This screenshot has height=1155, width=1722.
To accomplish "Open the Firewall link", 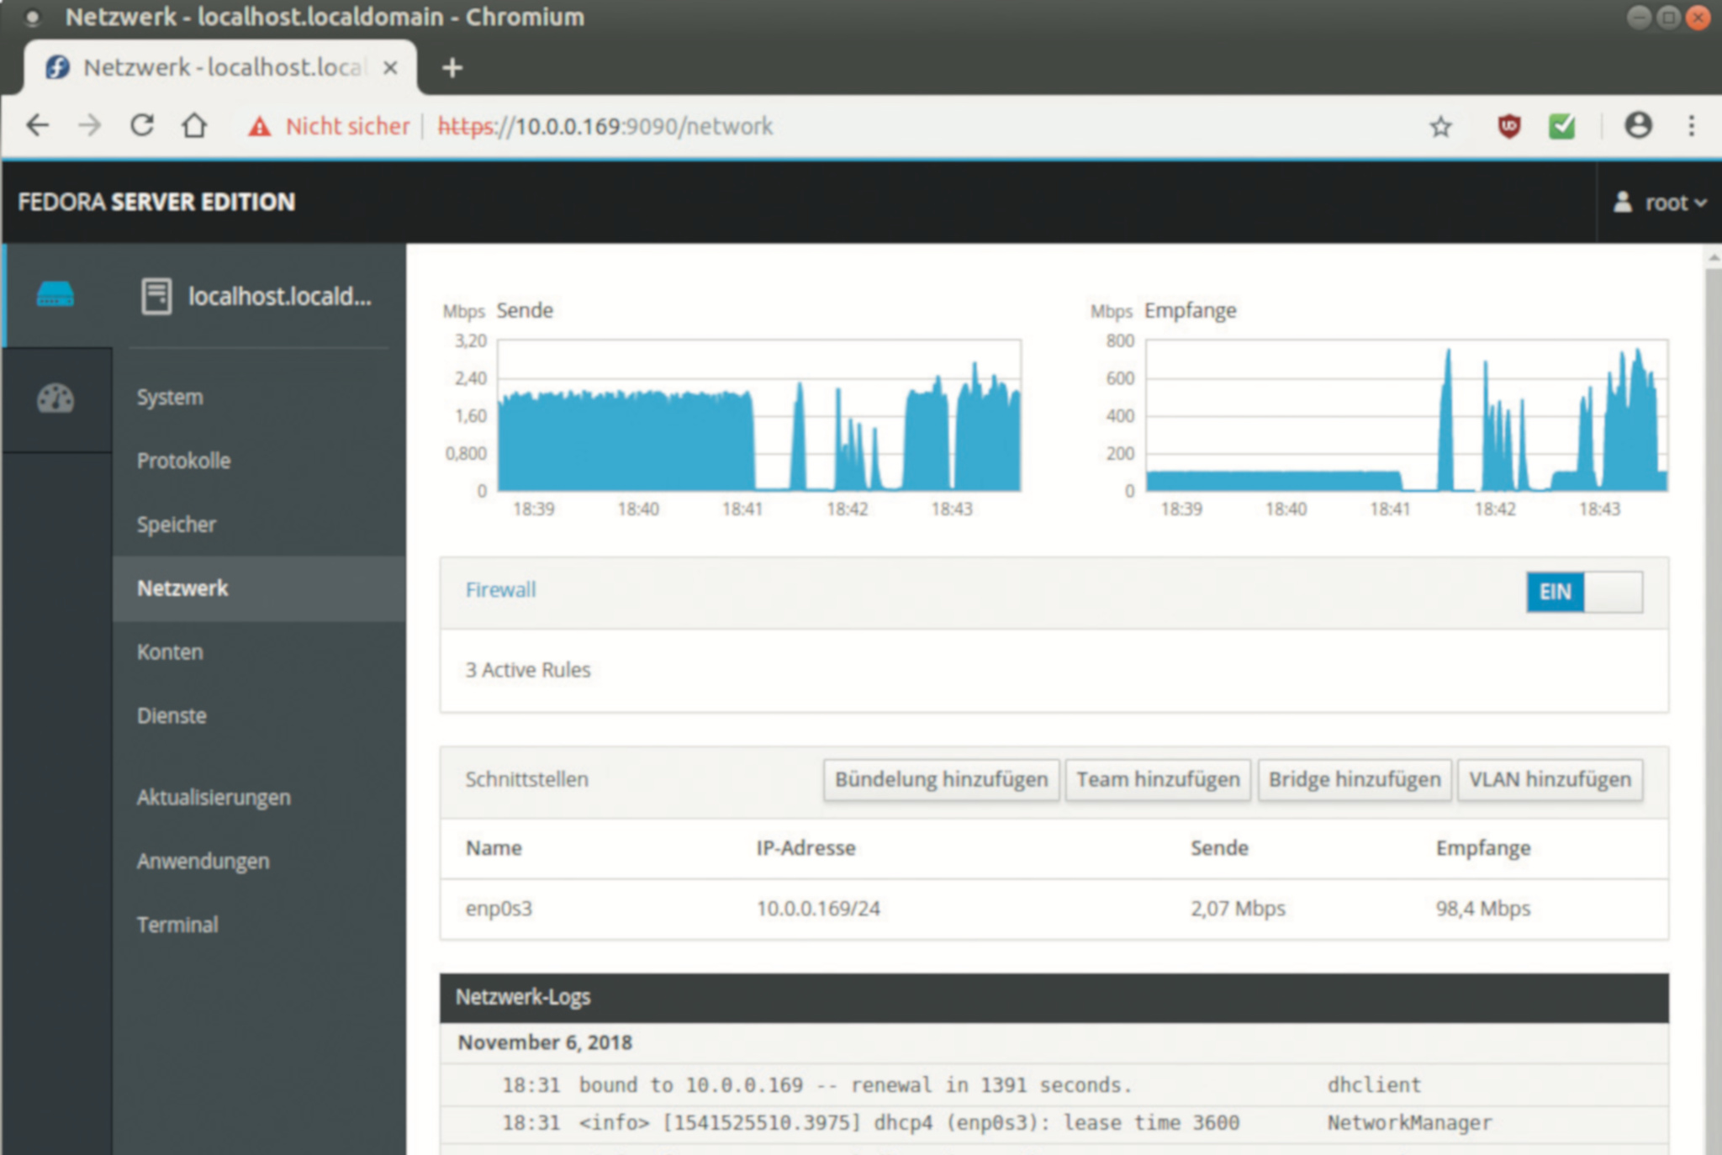I will click(500, 590).
